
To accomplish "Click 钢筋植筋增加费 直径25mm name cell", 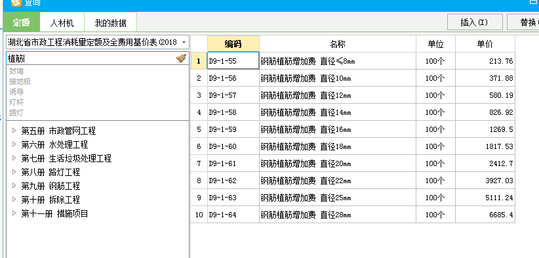I will [338, 198].
